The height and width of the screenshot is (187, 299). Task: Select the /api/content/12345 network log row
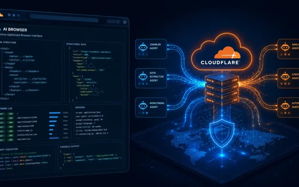34,118
